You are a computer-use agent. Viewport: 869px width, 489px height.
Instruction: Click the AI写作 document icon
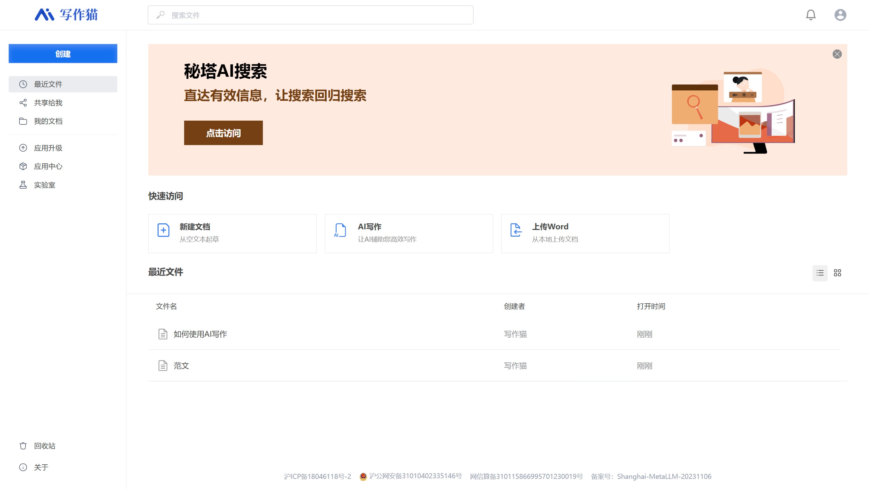(340, 231)
